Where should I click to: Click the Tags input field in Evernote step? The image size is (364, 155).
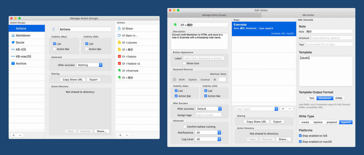329,44
